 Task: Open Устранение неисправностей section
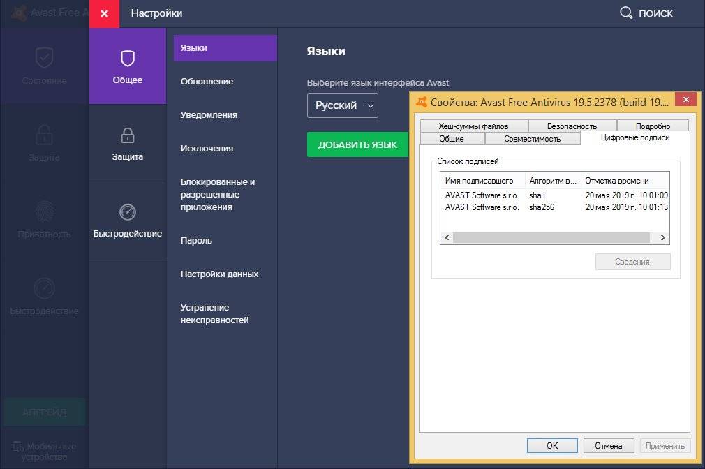214,314
